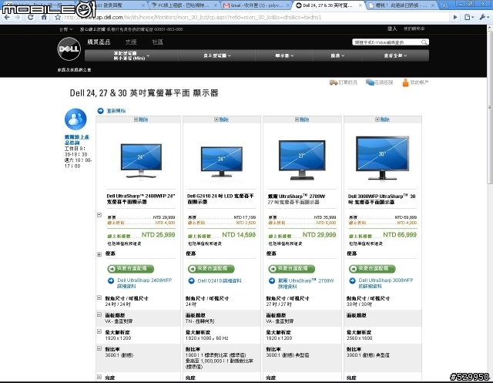This screenshot has width=493, height=383.
Task: Click remove icon above the 3008WFP column
Action: point(377,119)
